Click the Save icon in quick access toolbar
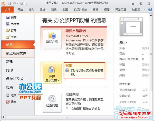 9,4
